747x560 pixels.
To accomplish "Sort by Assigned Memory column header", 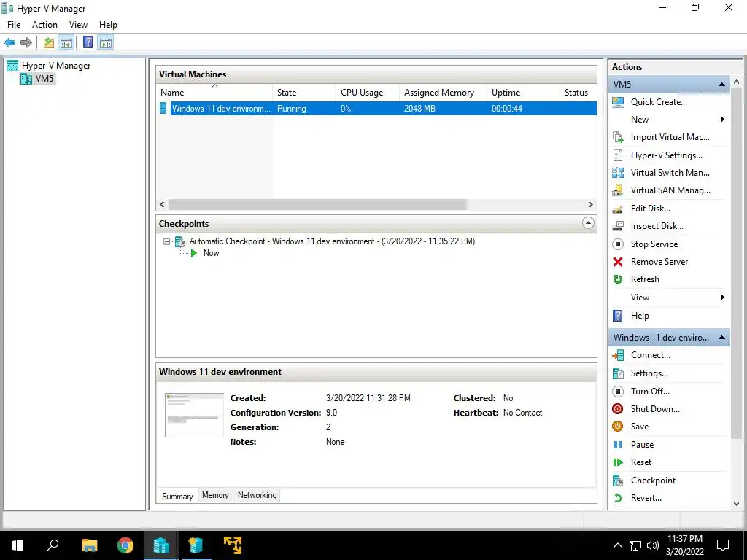I will pos(443,93).
